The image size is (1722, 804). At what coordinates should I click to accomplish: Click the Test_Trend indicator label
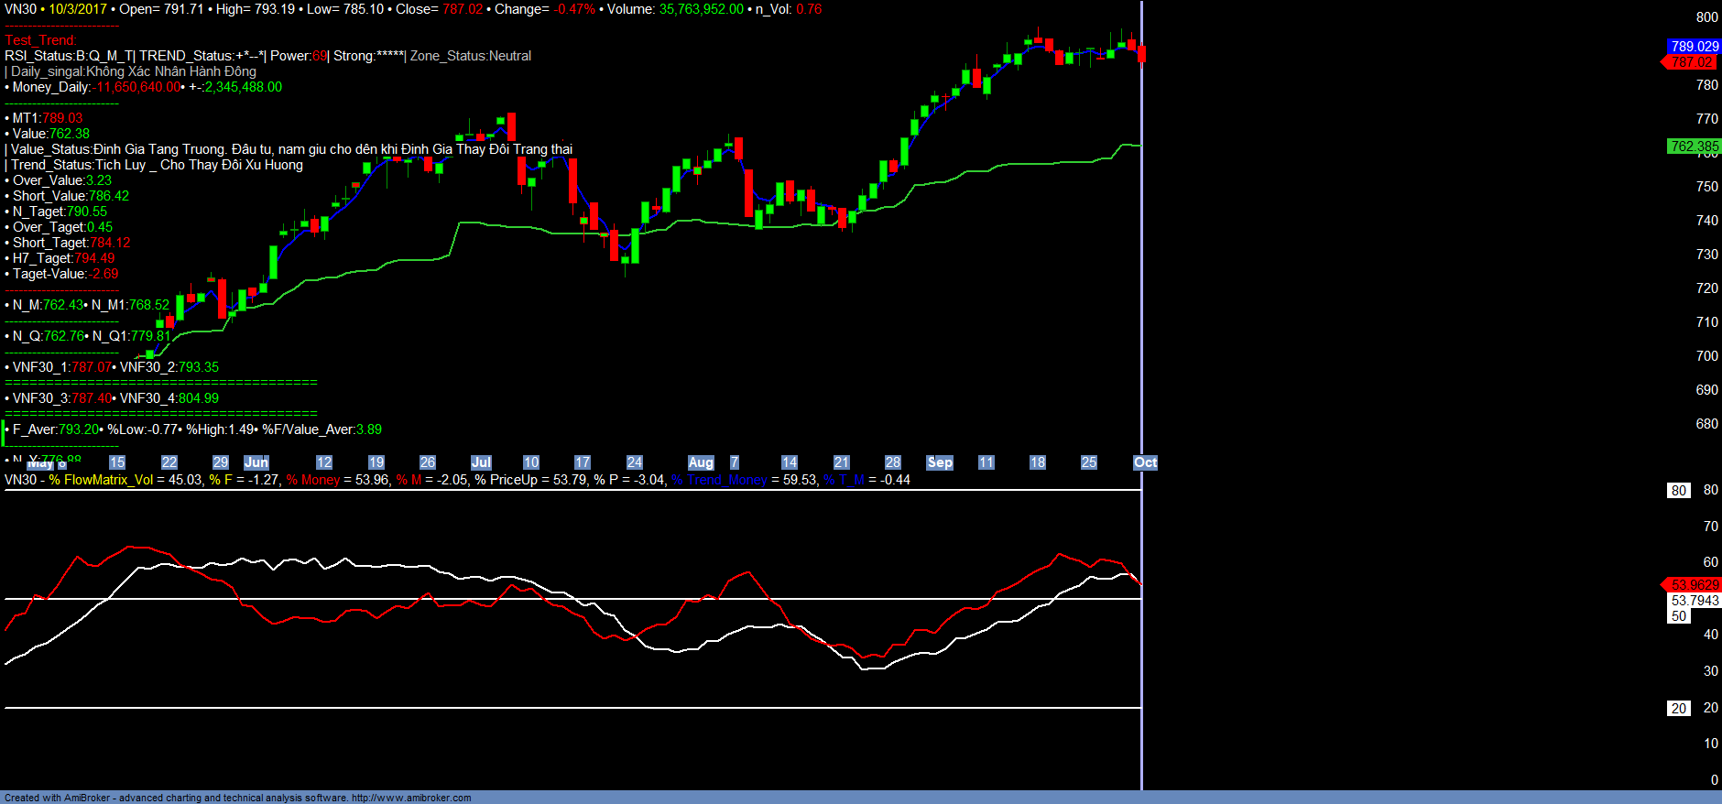pos(40,40)
